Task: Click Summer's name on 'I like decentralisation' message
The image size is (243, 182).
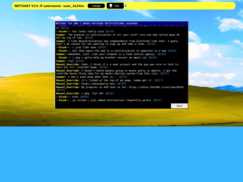Action: click(x=61, y=41)
